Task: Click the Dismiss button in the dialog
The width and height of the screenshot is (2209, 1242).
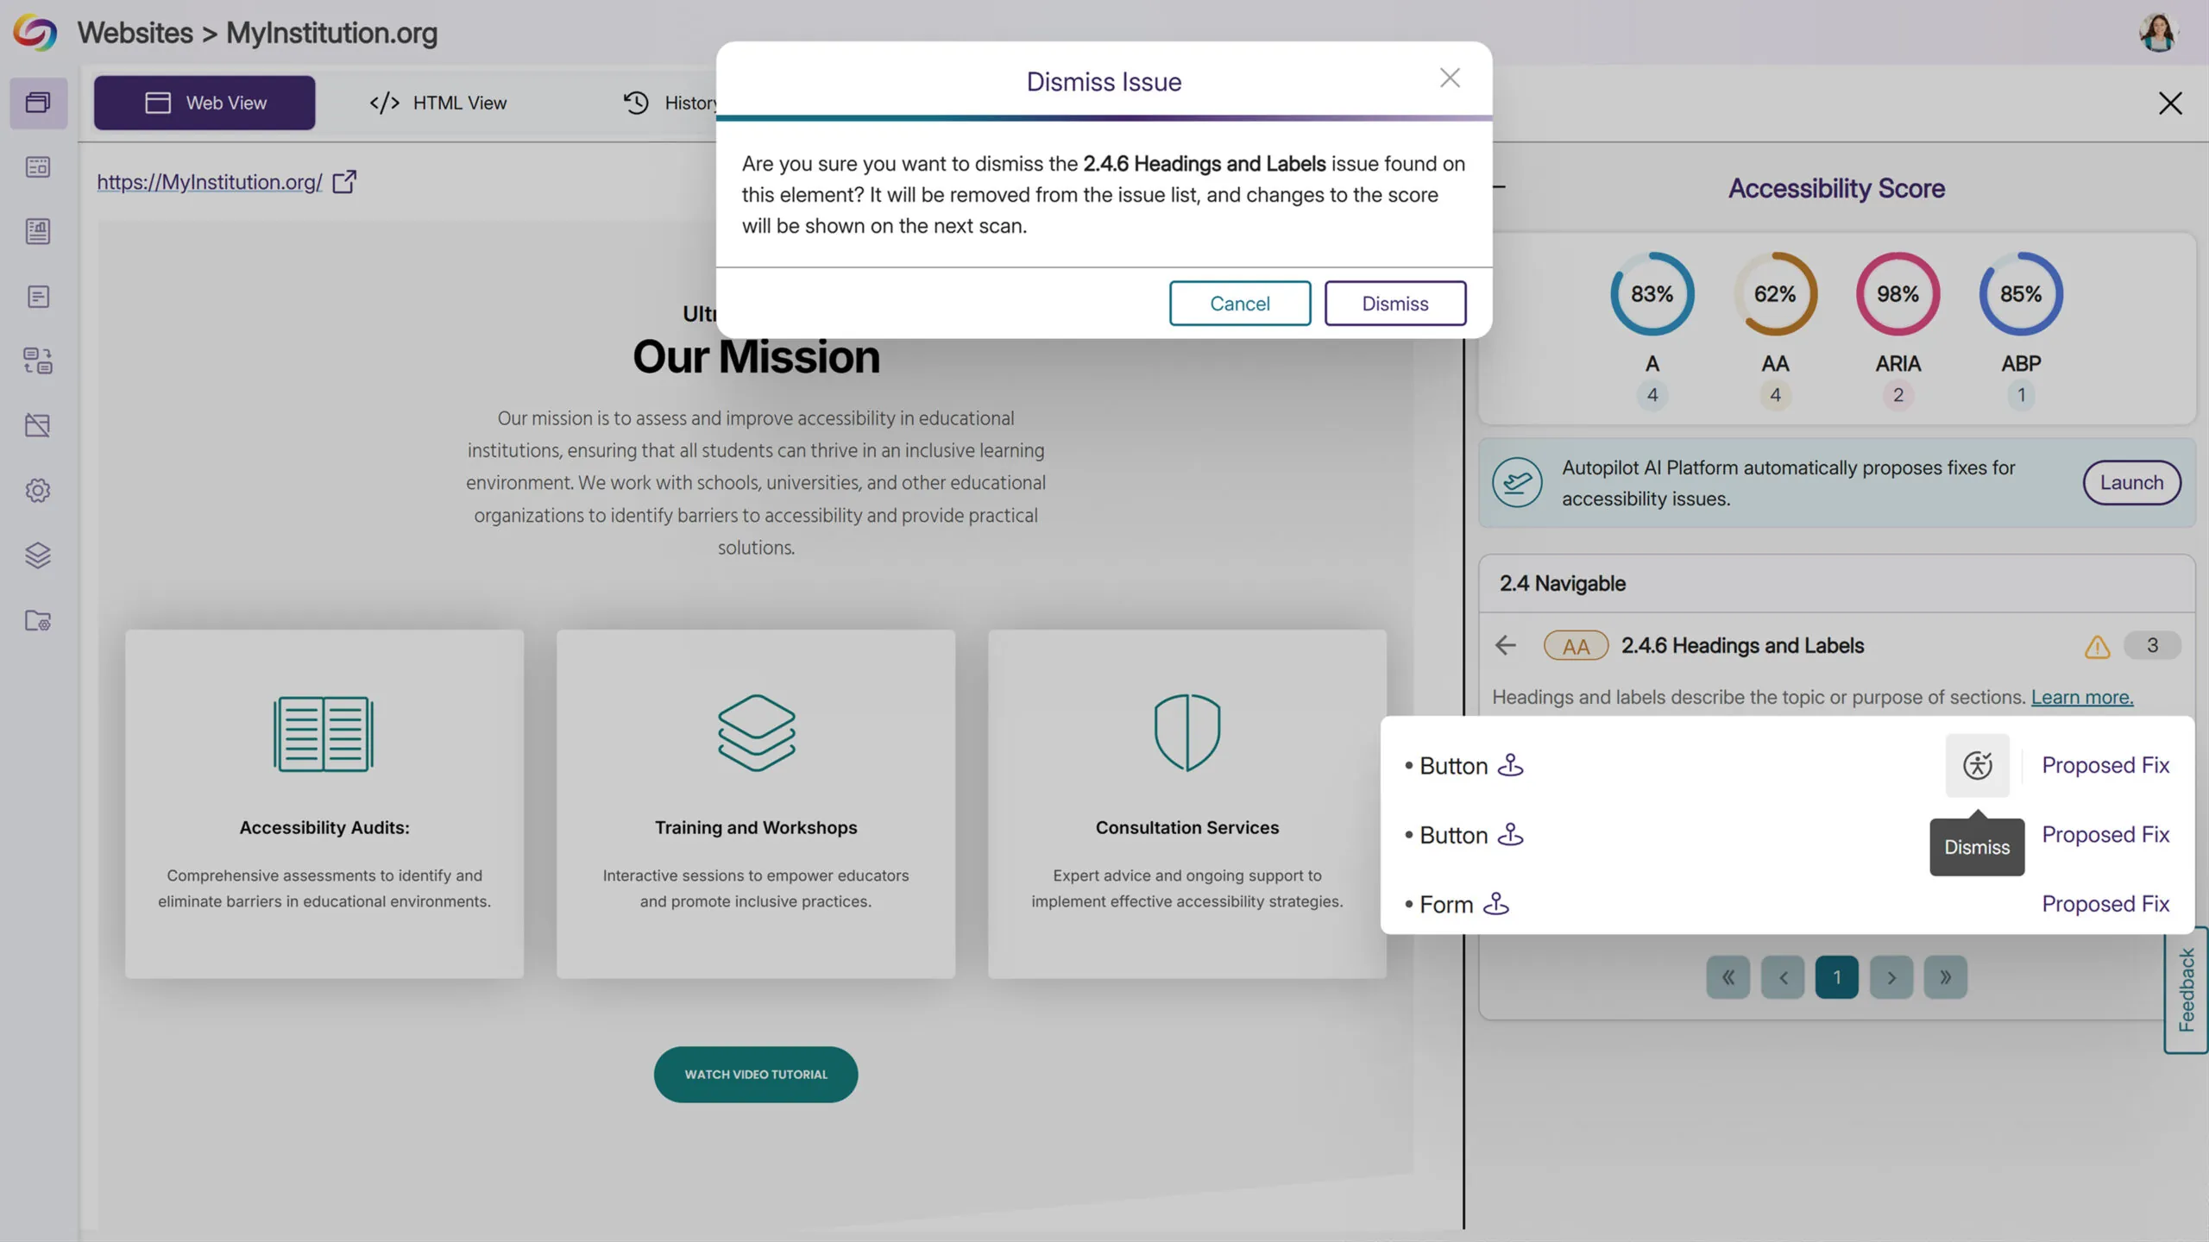Action: (1394, 303)
